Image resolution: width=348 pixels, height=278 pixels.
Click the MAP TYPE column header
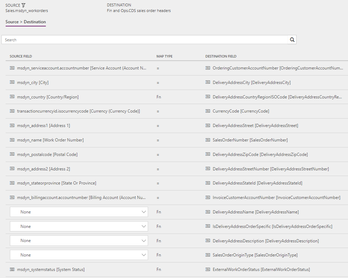[x=164, y=56]
